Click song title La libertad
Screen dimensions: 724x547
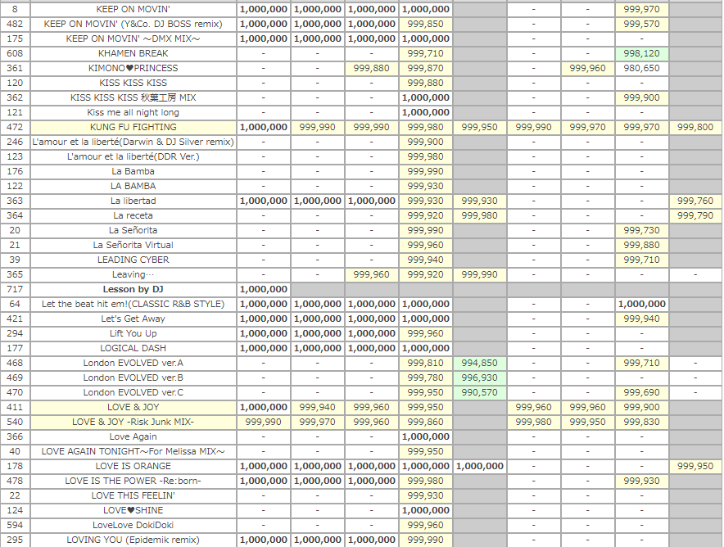pyautogui.click(x=133, y=201)
